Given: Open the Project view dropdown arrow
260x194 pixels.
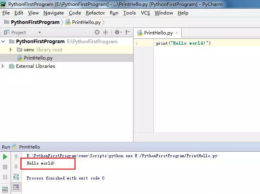Looking at the screenshot, I should tap(40, 33).
